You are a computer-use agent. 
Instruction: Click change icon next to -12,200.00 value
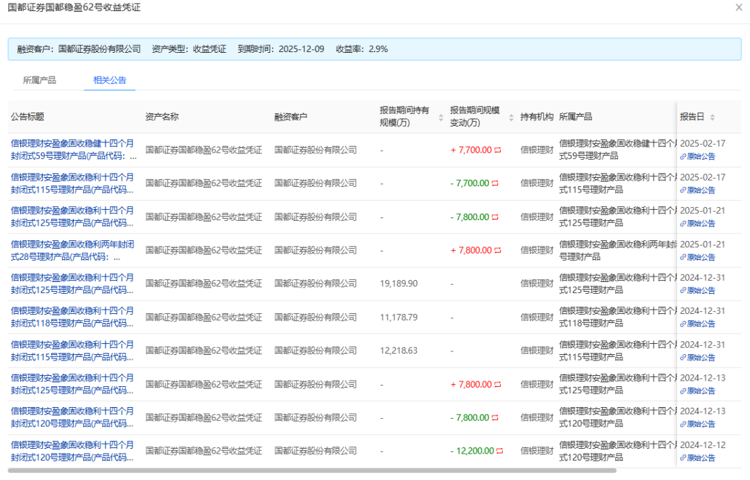click(499, 450)
